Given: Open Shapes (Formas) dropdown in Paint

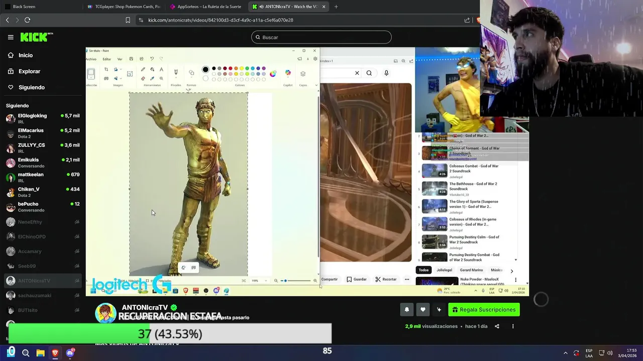Looking at the screenshot, I should point(191,73).
